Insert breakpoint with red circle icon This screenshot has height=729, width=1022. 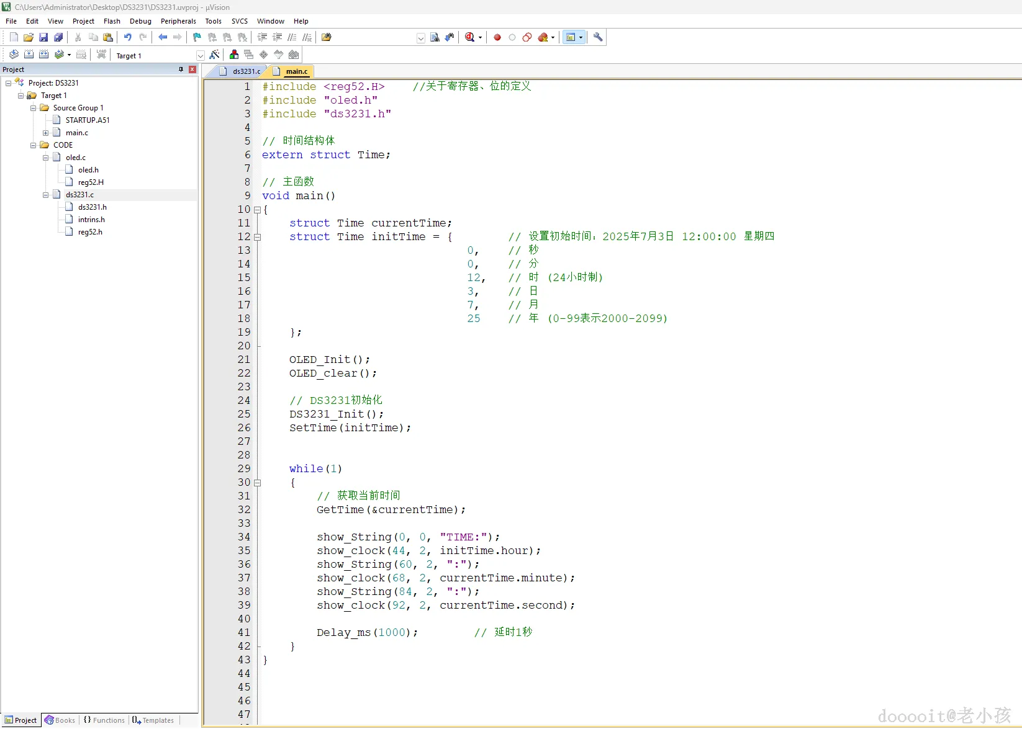point(497,37)
